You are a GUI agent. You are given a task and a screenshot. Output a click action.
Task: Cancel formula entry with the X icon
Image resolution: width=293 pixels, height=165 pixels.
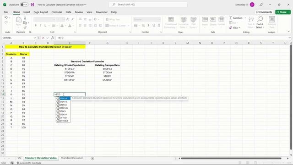click(x=43, y=38)
